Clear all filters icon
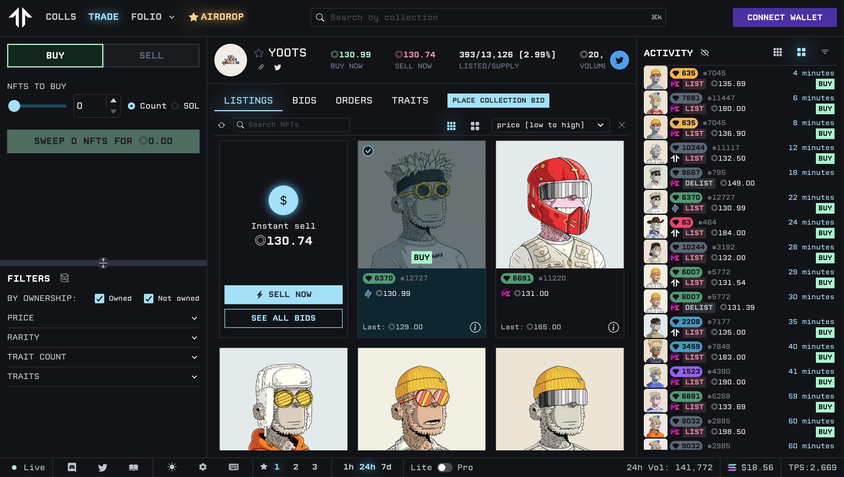The image size is (844, 477). [x=65, y=278]
